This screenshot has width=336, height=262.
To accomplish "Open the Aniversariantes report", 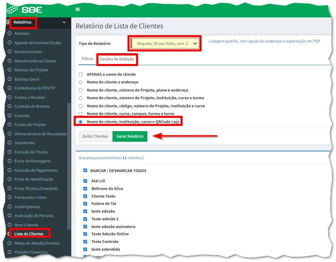I will [28, 52].
